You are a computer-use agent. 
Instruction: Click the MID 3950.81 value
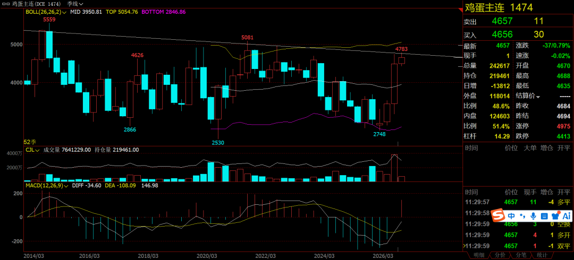point(86,12)
